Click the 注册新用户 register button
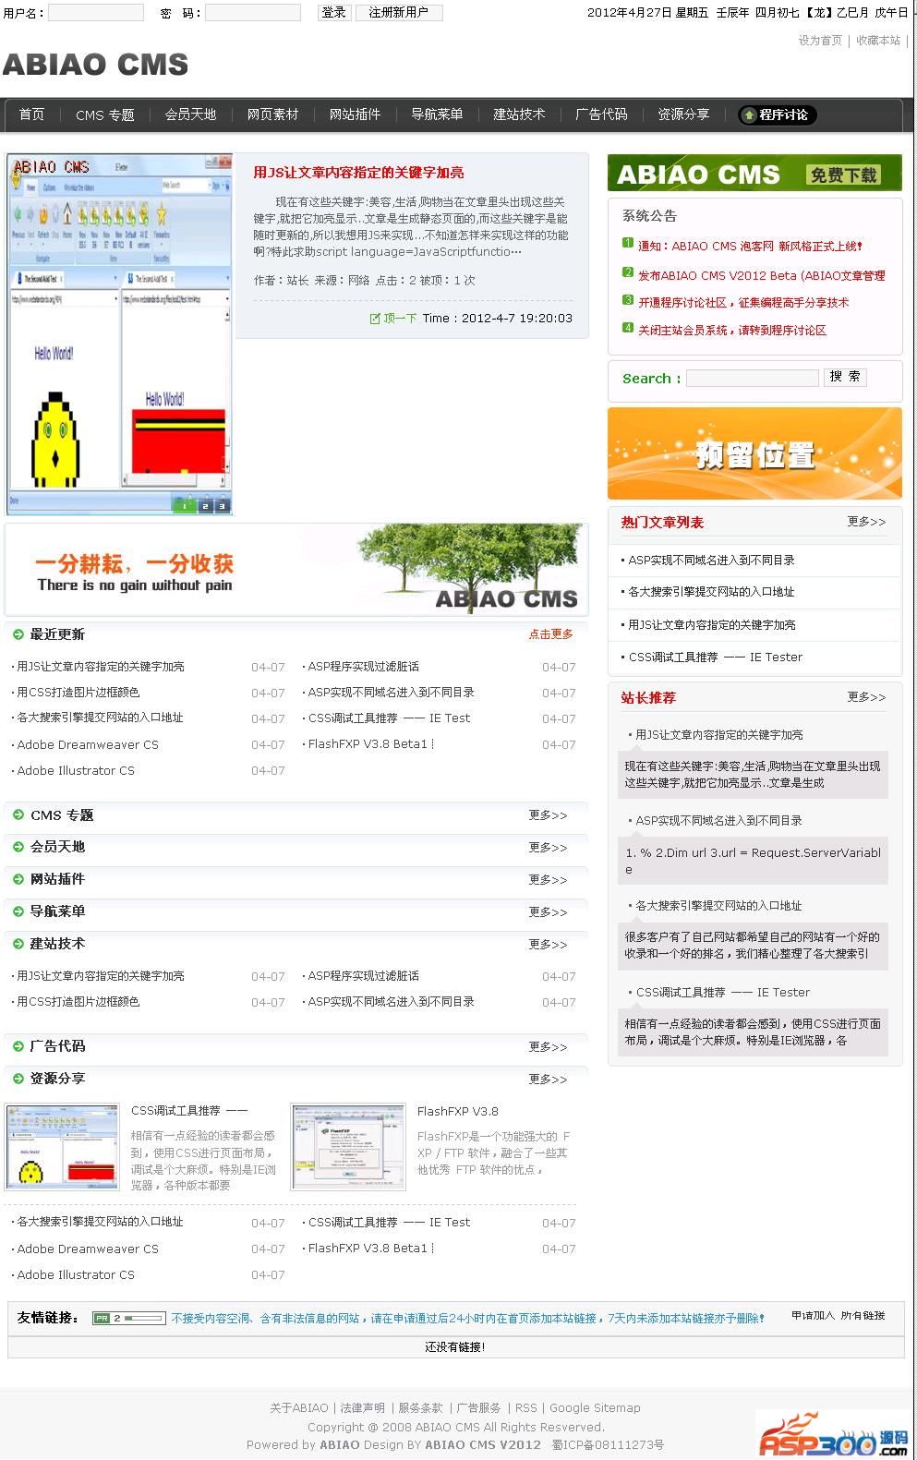Screen dimensions: 917x1460 pos(399,13)
